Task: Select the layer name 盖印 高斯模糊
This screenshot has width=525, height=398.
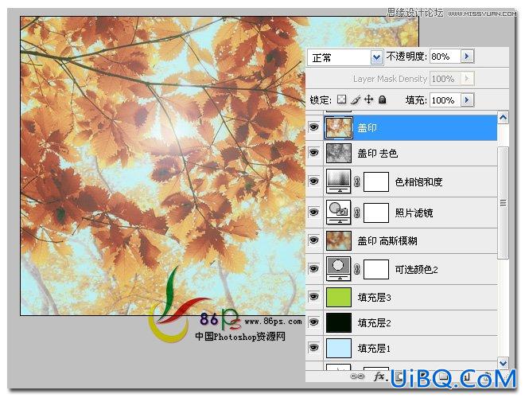Action: coord(387,240)
